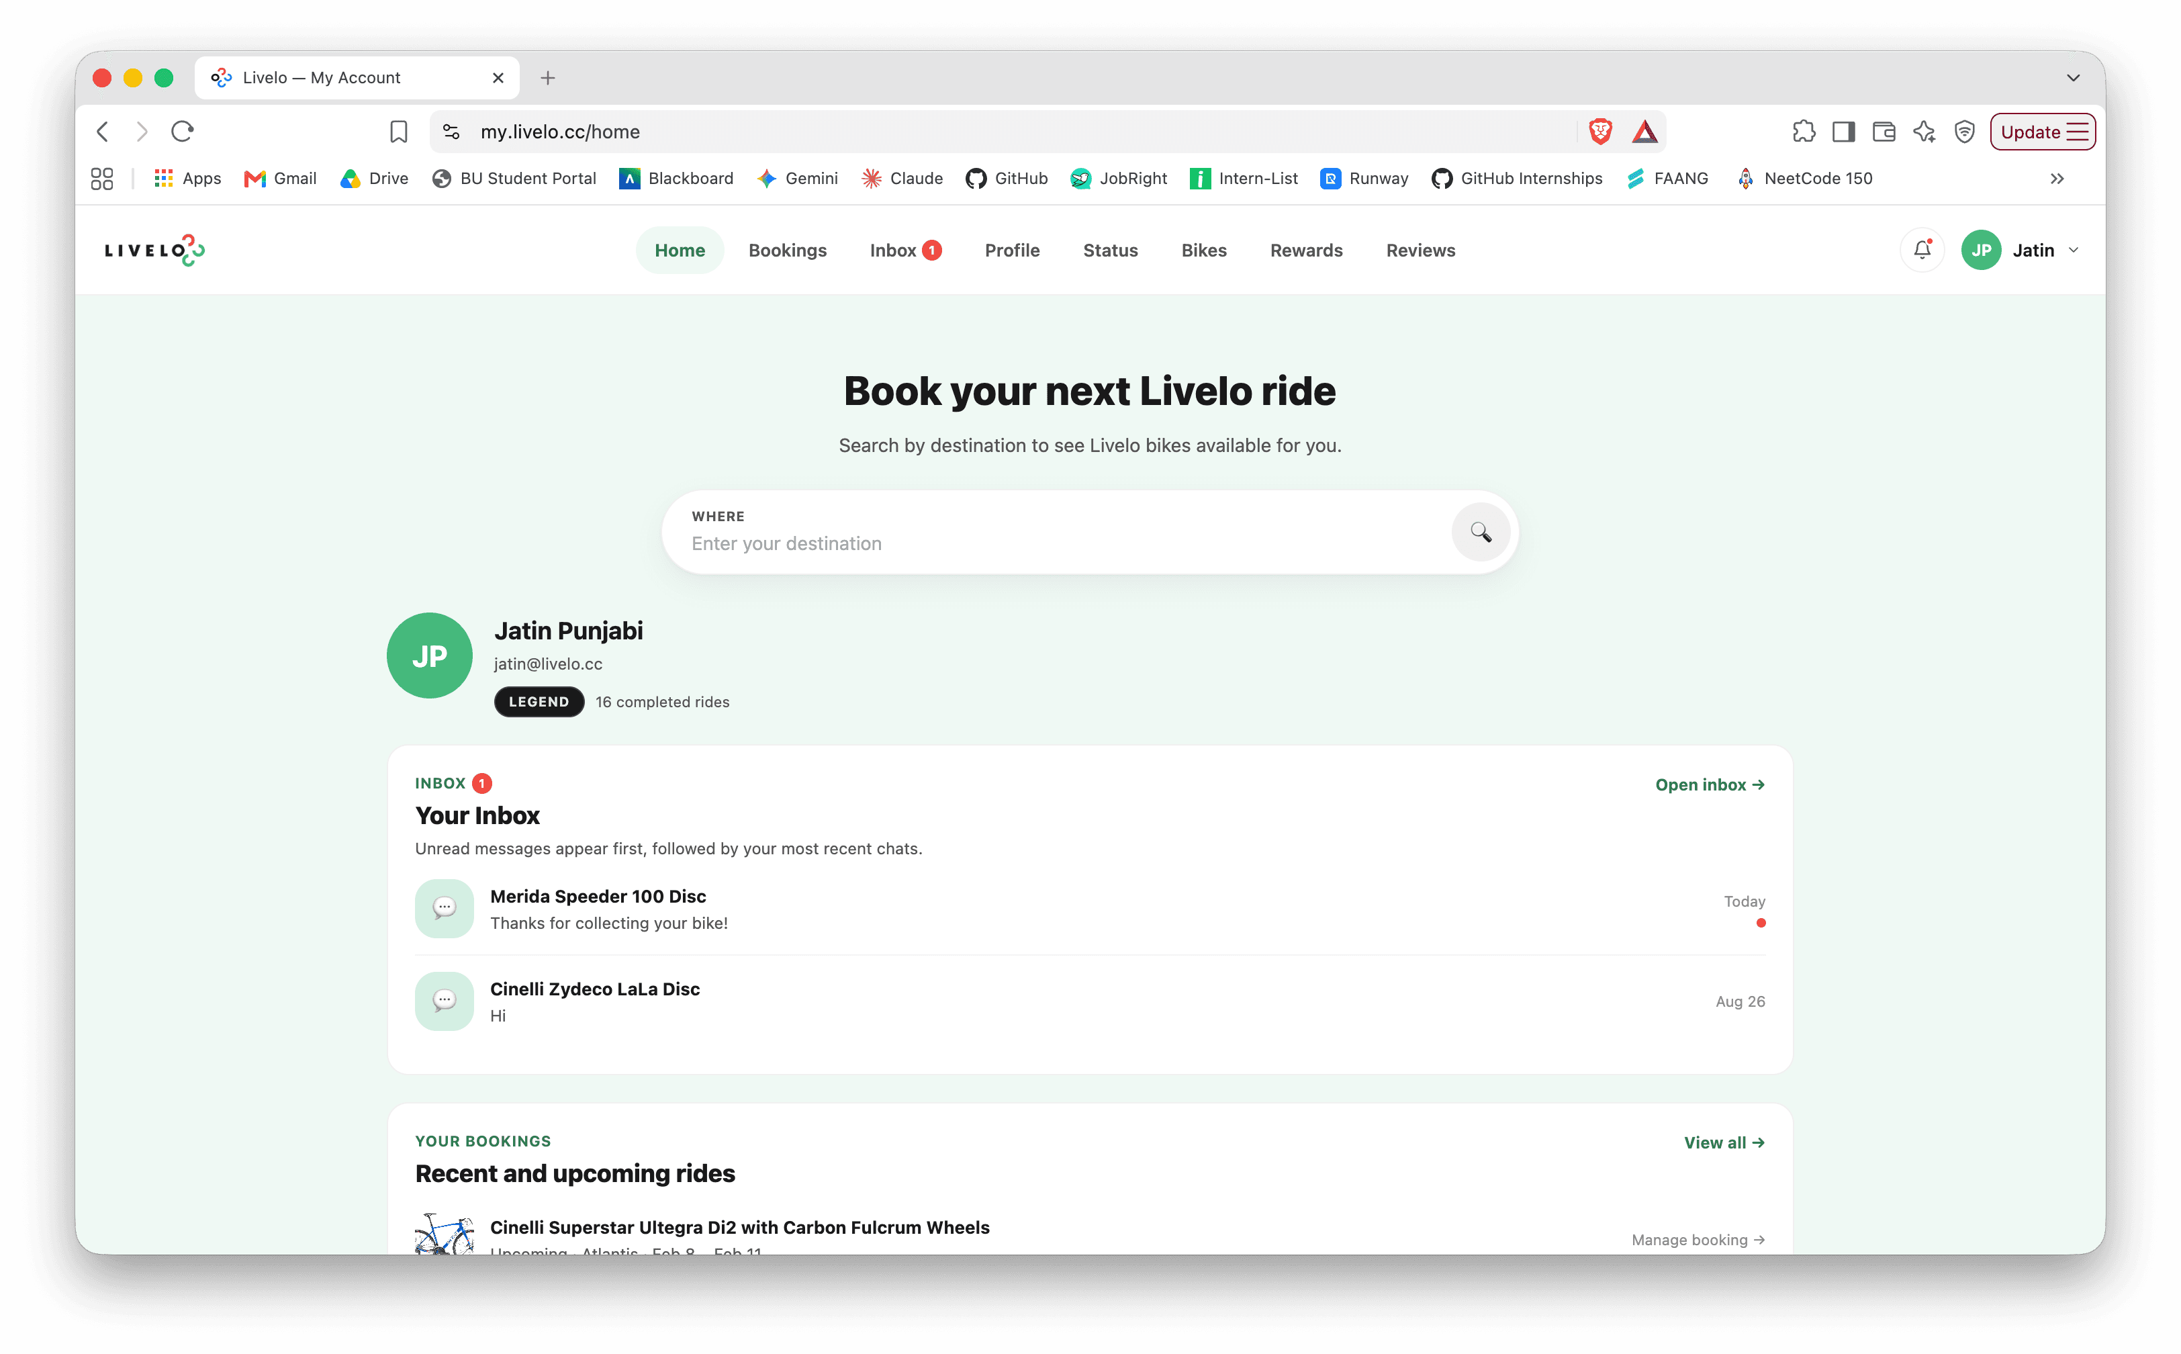Follow the View all bookings link
2181x1354 pixels.
1724,1142
